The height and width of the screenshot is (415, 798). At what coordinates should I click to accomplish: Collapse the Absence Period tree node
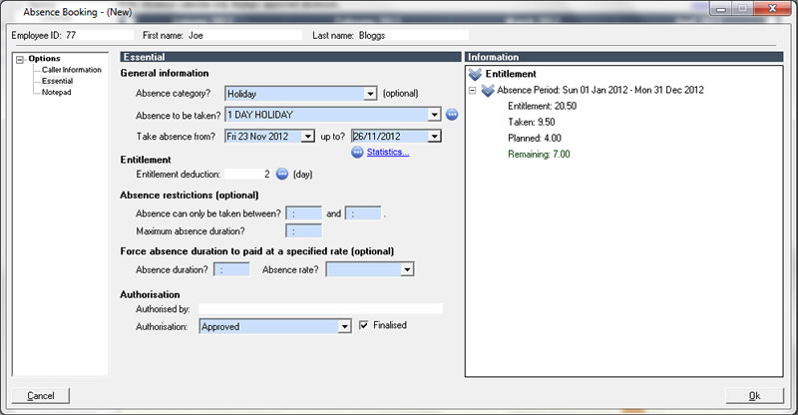click(472, 90)
